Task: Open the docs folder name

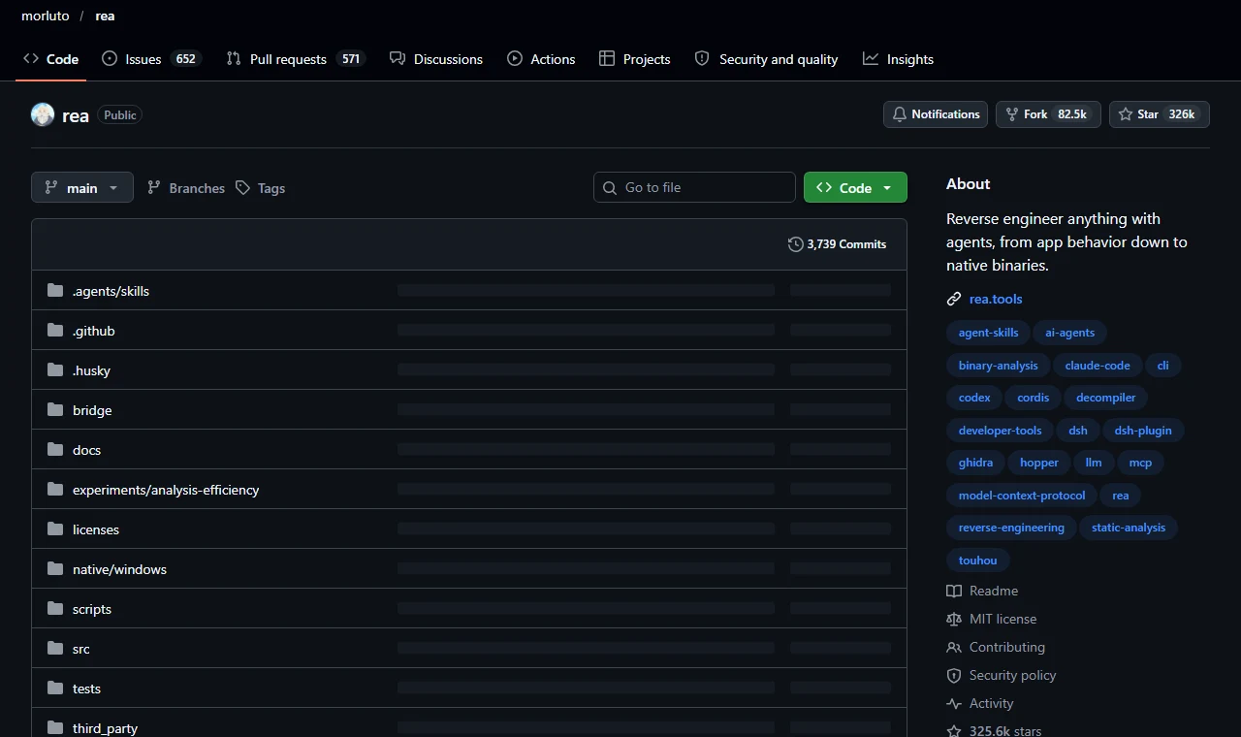Action: (x=86, y=450)
